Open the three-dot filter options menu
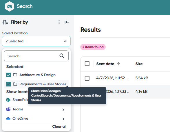Viewport: 170px width, 132px height. (x=59, y=22)
